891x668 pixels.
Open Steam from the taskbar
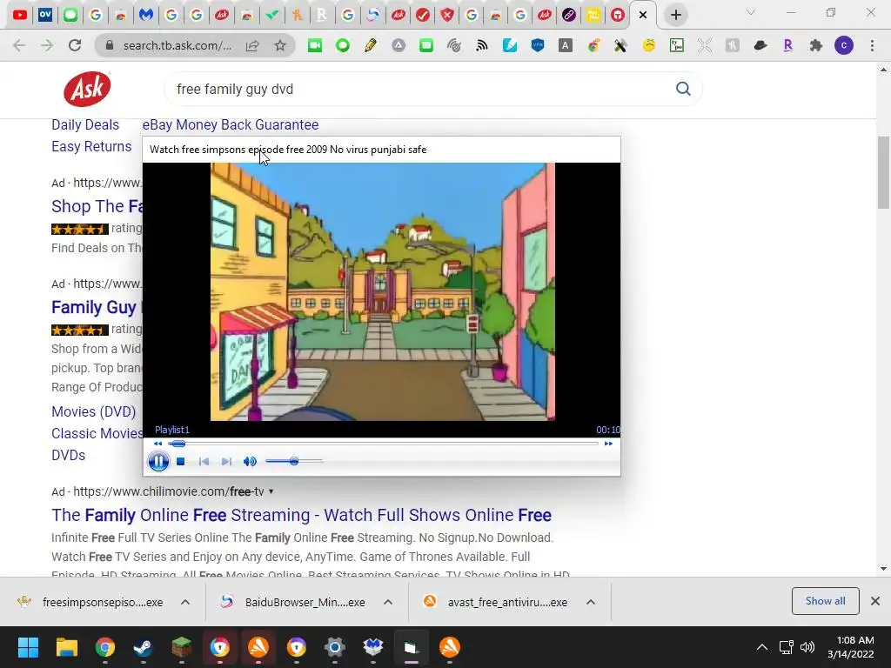(x=144, y=647)
